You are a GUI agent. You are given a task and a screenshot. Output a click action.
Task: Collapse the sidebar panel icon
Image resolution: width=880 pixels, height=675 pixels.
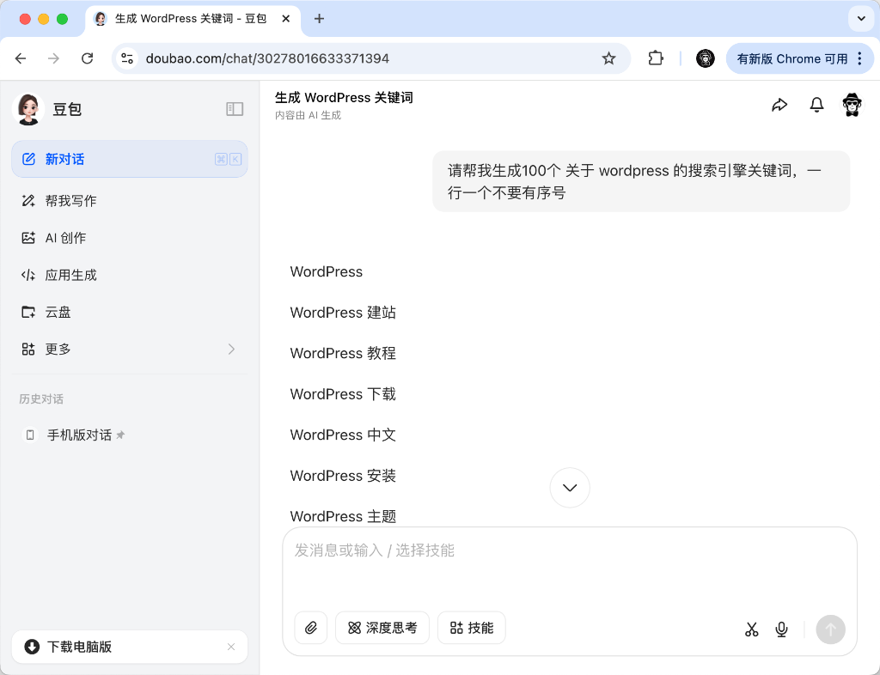click(235, 109)
